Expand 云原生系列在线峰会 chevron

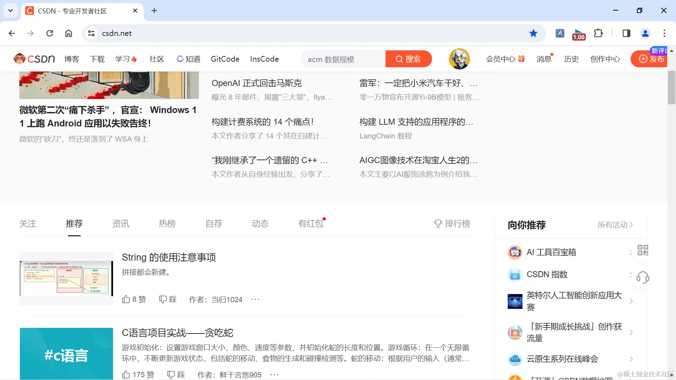click(x=631, y=359)
